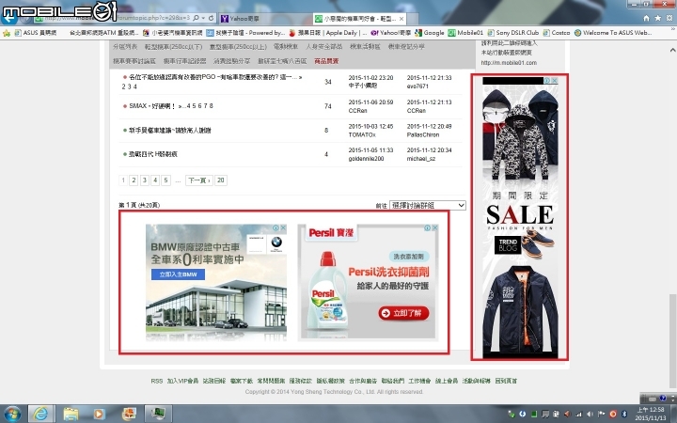This screenshot has height=423, width=677.
Task: Open the 重型機車(250cc以上) forum section
Action: (x=238, y=47)
